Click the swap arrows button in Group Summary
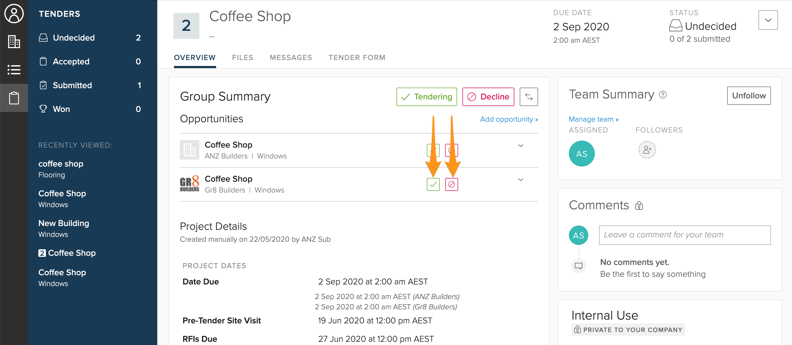Viewport: 792px width, 345px height. click(528, 97)
